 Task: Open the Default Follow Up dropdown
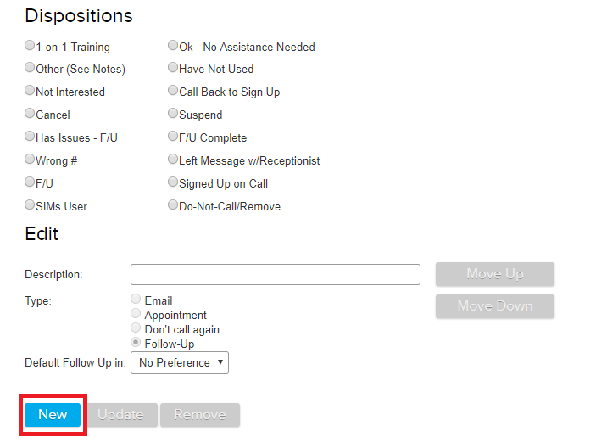(180, 362)
